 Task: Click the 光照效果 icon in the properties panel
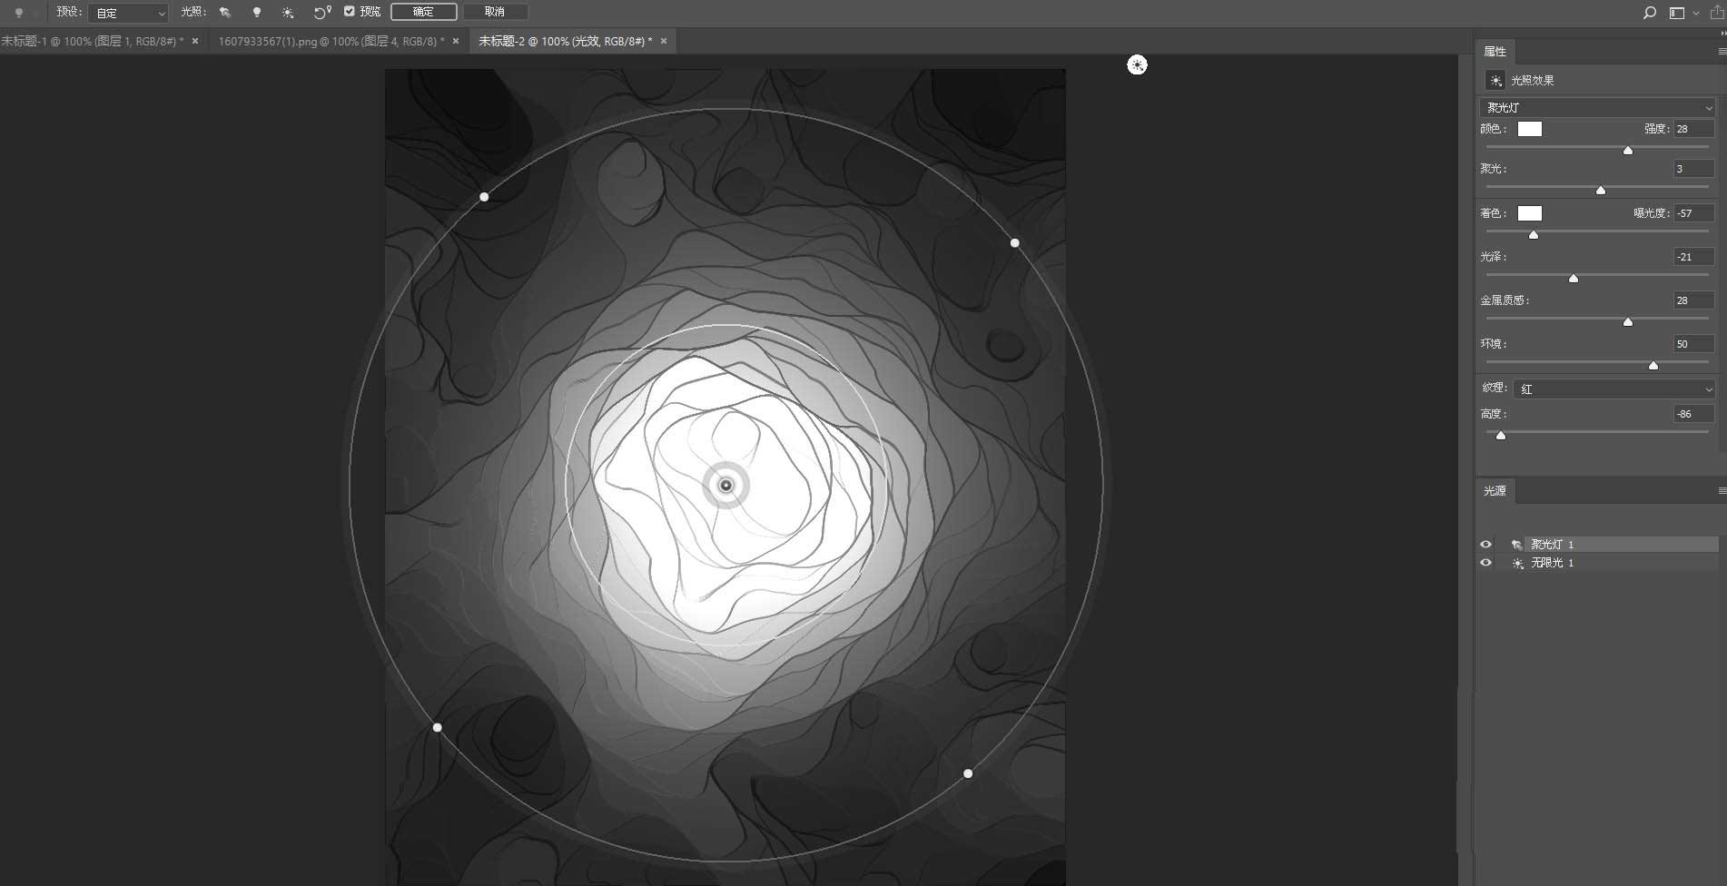(1495, 81)
